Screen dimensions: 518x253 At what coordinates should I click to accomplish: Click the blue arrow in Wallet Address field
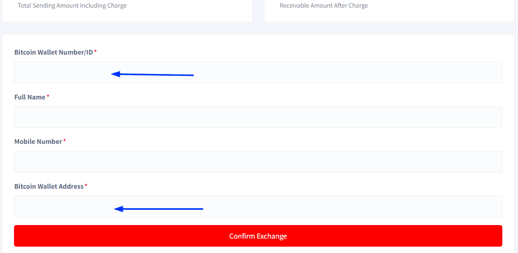tap(159, 209)
